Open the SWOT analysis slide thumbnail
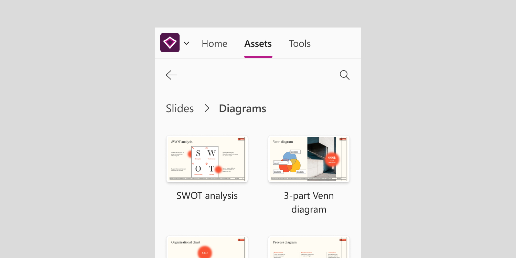 pyautogui.click(x=207, y=159)
